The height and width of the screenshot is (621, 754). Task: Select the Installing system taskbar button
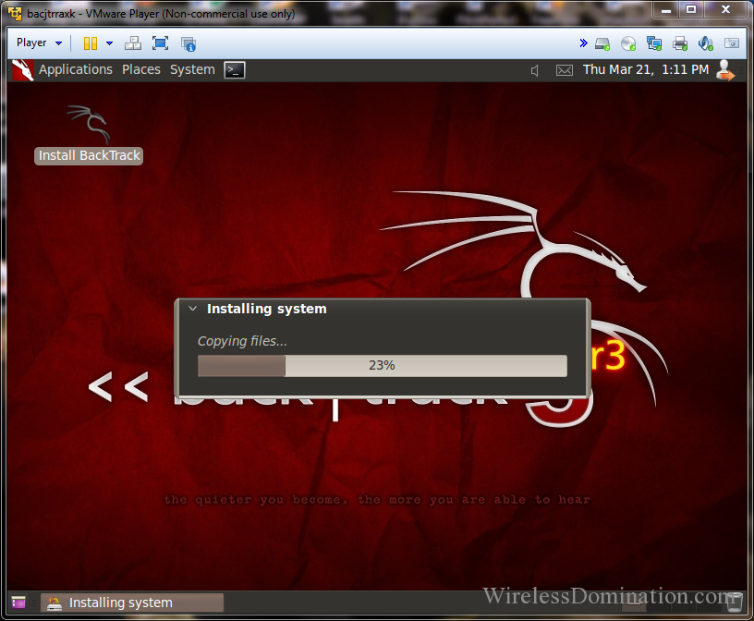pos(132,603)
